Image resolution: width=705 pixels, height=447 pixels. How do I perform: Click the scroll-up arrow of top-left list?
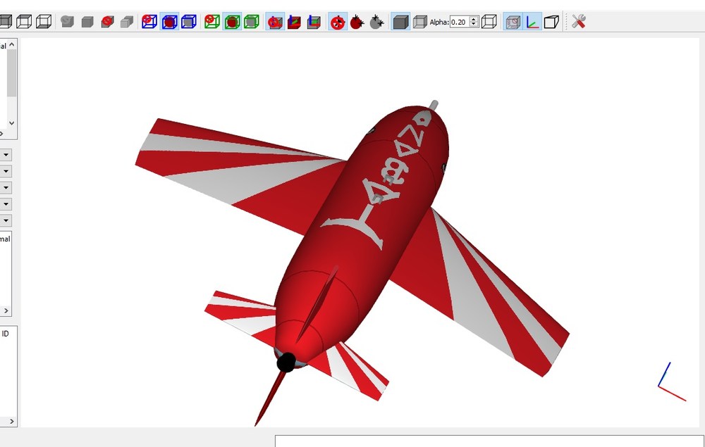[x=12, y=44]
